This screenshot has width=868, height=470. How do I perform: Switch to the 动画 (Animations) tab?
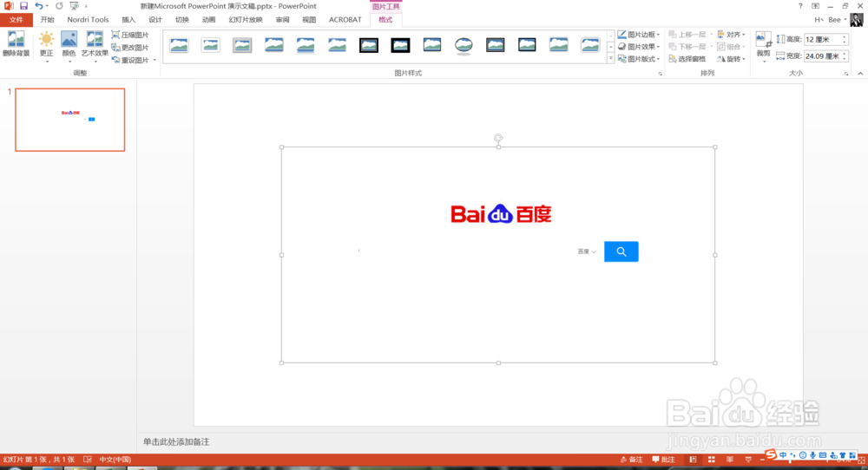tap(208, 20)
